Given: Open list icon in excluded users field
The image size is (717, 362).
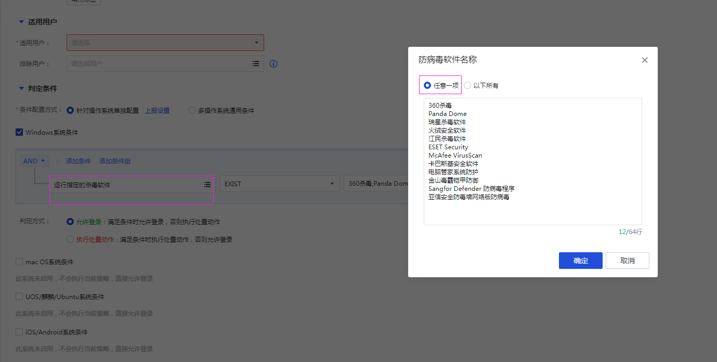Looking at the screenshot, I should coord(256,63).
